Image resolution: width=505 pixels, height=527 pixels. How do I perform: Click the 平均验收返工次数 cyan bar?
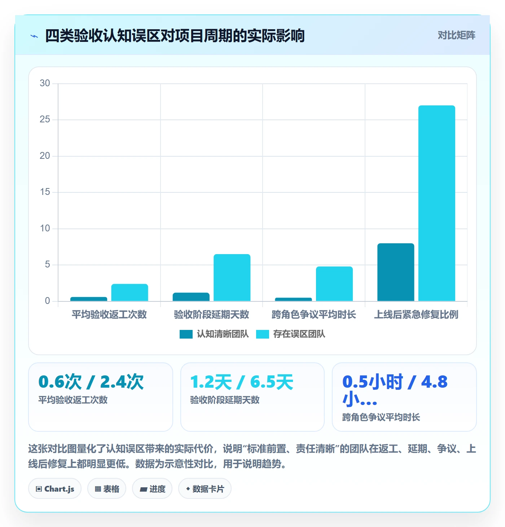(129, 292)
